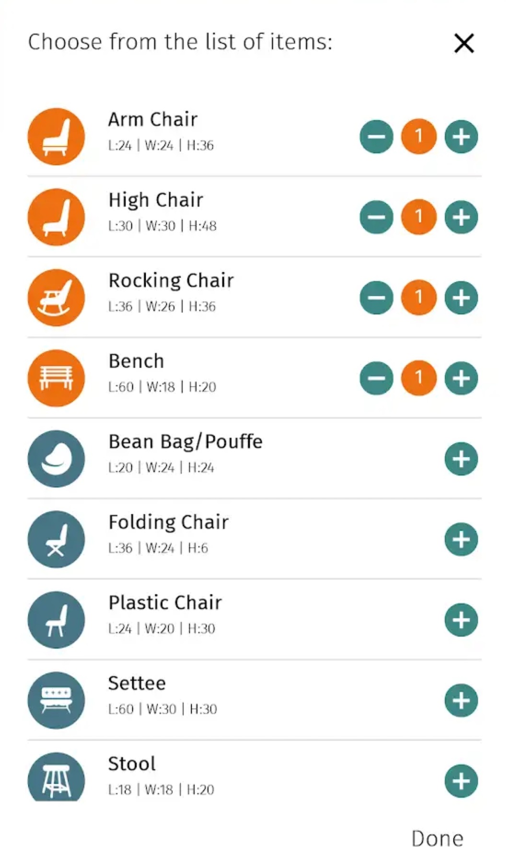The height and width of the screenshot is (863, 508).
Task: Close the item list dialog
Action: click(x=464, y=43)
